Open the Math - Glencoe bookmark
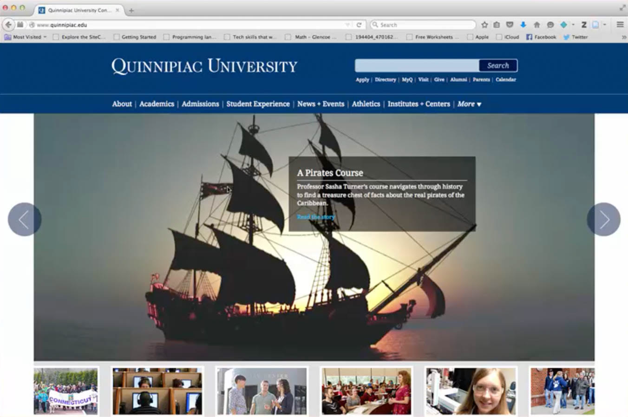 [311, 37]
